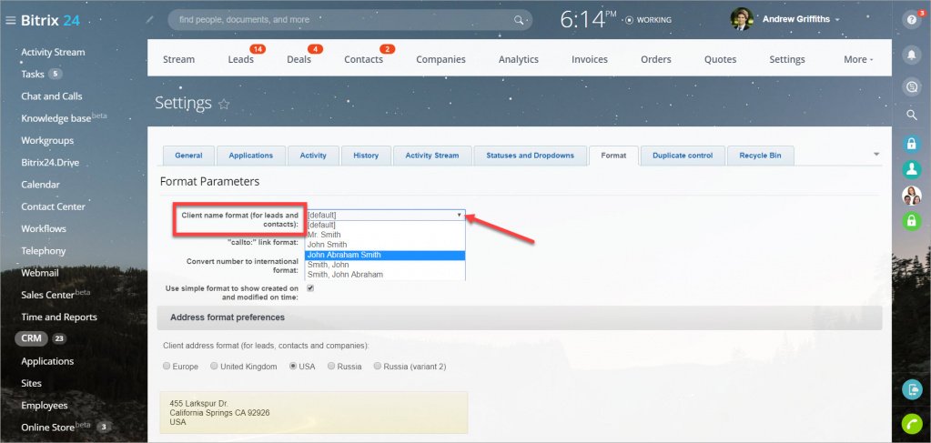931x443 pixels.
Task: Open Quotes in CRM menu
Action: coord(720,59)
